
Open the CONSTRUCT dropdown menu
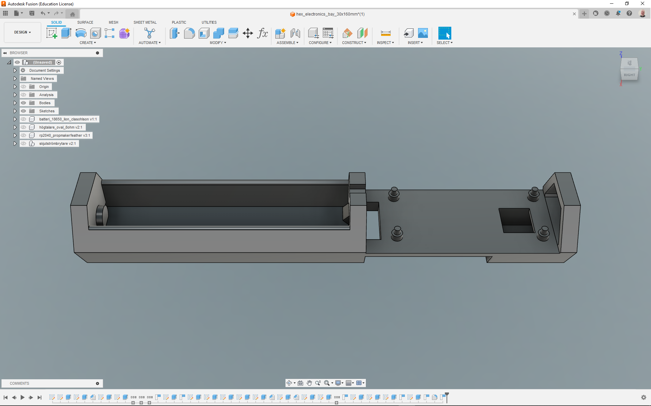(x=354, y=43)
